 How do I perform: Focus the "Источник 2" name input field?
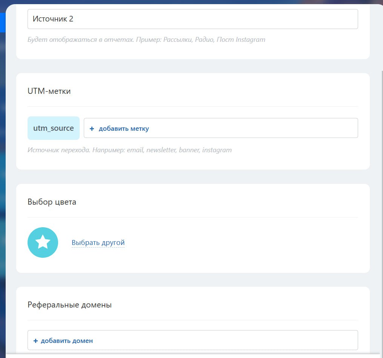193,19
